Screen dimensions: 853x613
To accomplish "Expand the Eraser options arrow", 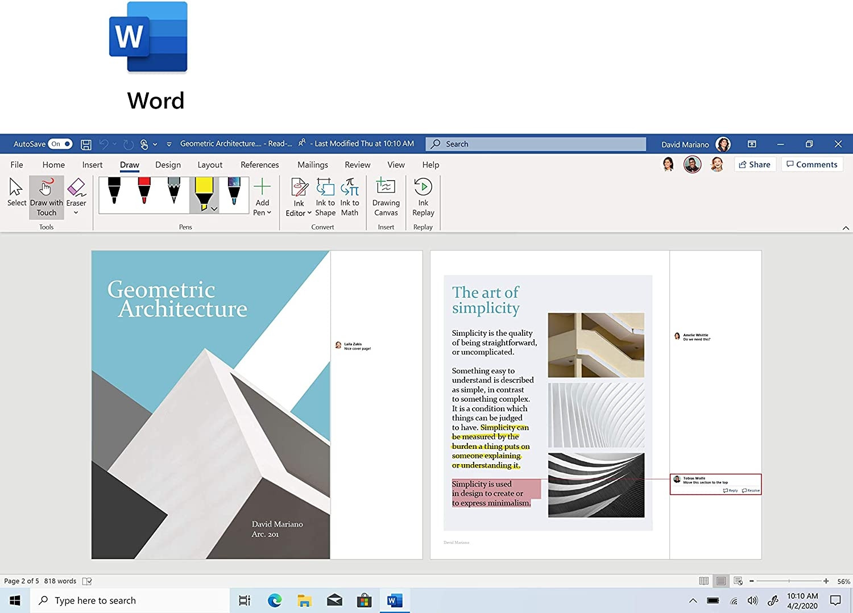I will tap(76, 213).
